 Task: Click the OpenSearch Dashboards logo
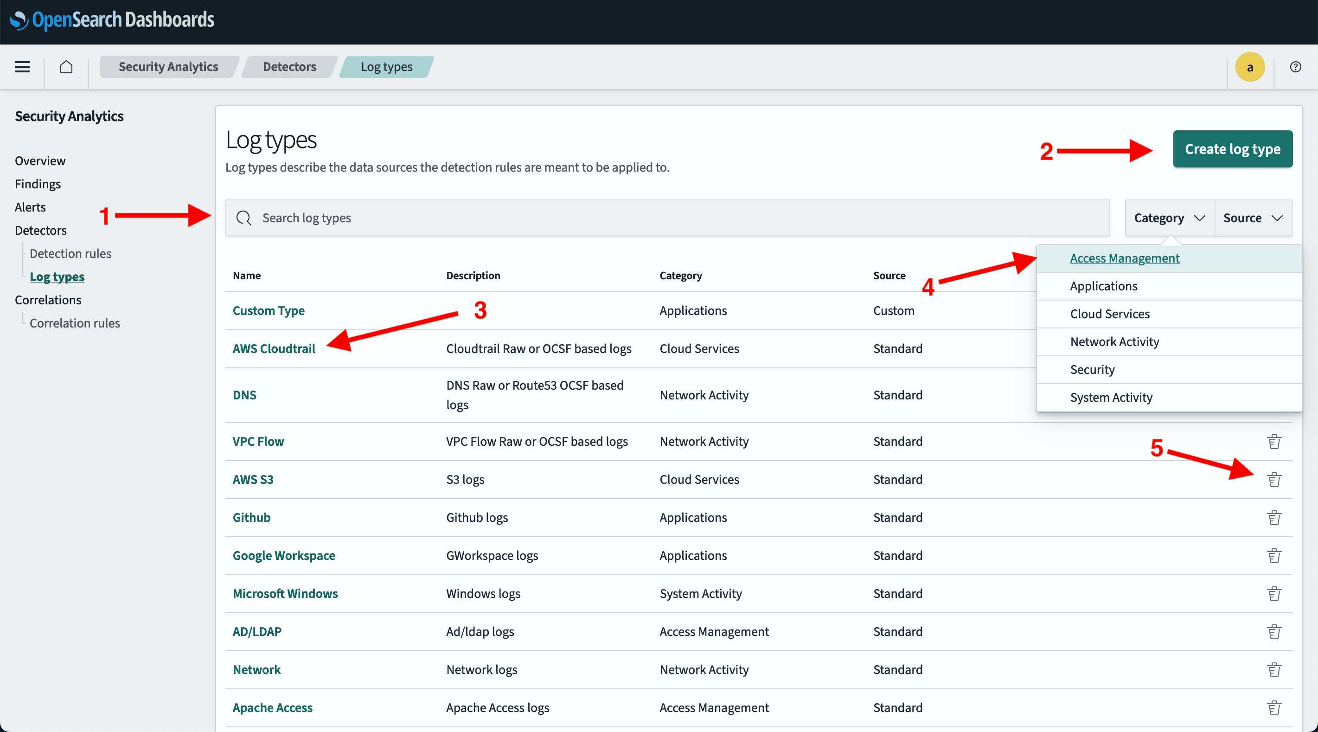[x=112, y=20]
